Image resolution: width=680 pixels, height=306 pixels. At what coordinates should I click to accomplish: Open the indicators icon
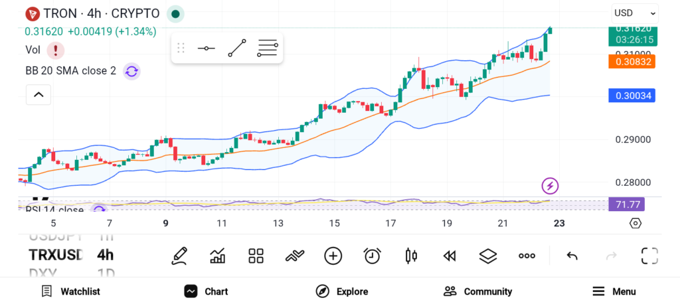click(294, 256)
